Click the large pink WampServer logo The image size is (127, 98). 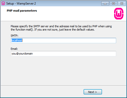click(119, 14)
